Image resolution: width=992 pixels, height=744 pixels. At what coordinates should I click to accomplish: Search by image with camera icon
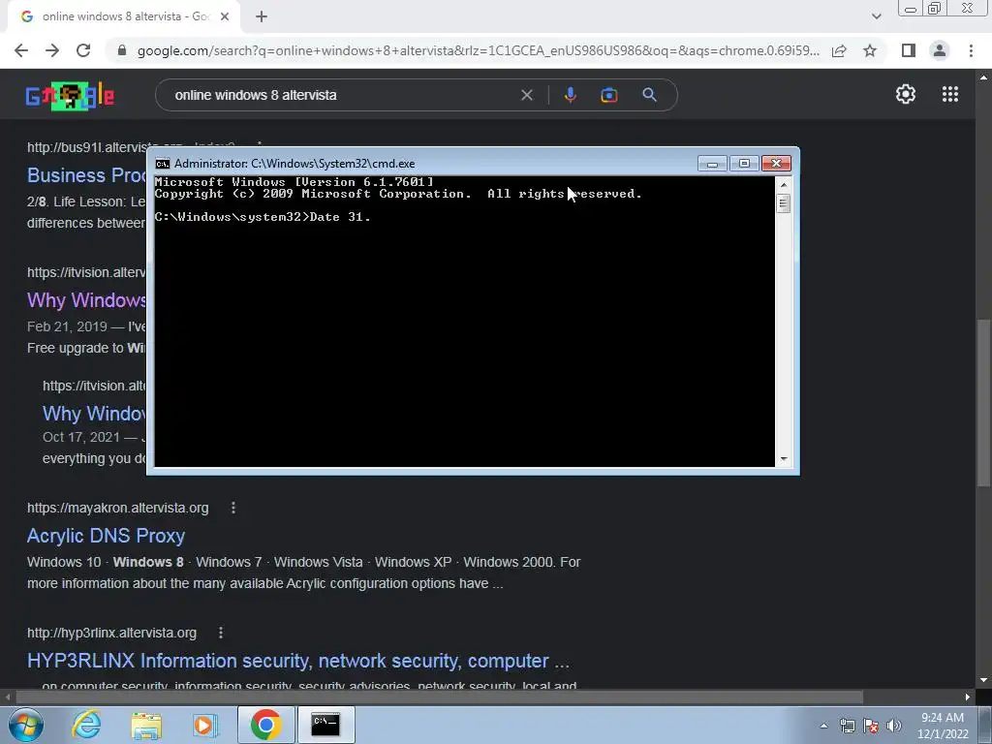coord(608,95)
